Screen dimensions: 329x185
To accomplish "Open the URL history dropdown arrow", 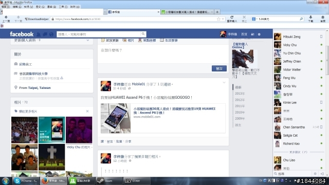I will [x=223, y=19].
